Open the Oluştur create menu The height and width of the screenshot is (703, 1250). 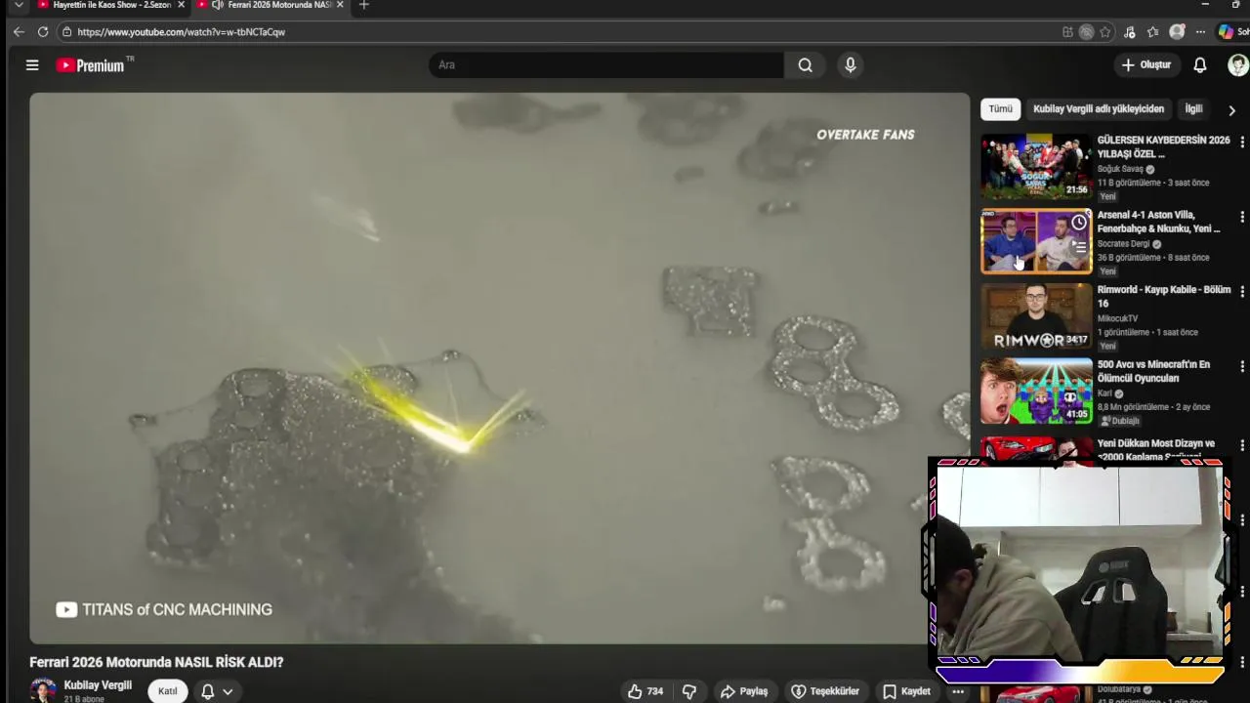[1146, 65]
